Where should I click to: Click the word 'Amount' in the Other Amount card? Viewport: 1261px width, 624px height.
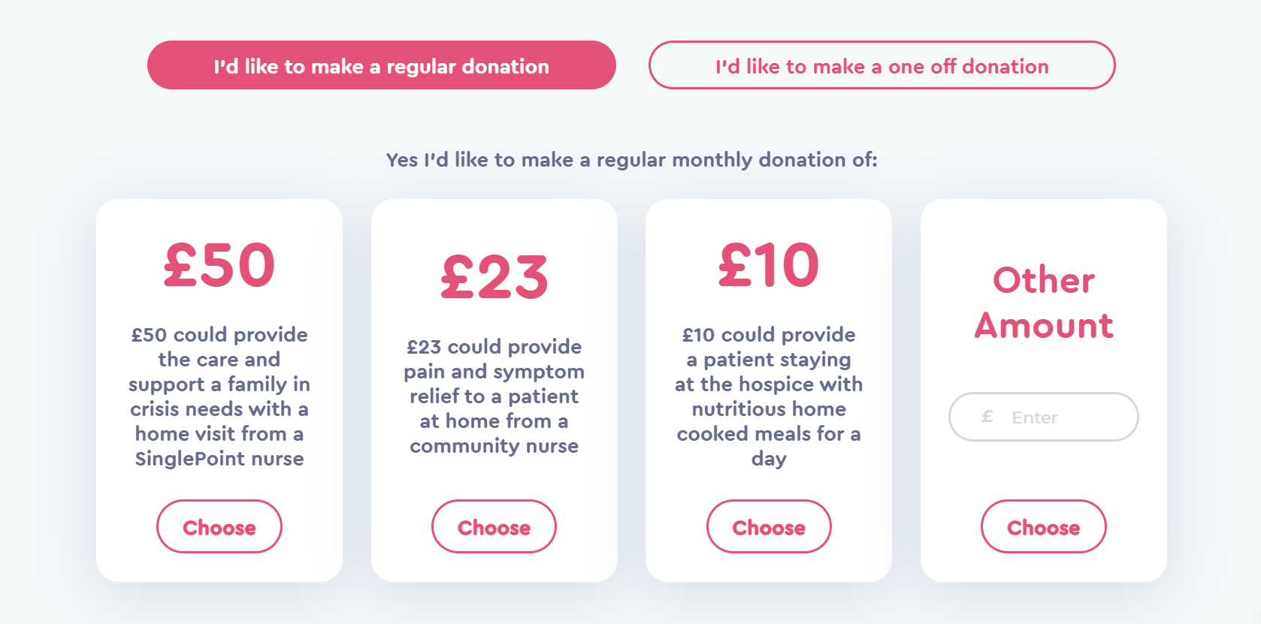1044,326
